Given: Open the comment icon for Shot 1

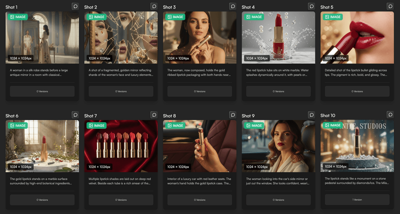Looking at the screenshot, I should click(x=75, y=6).
